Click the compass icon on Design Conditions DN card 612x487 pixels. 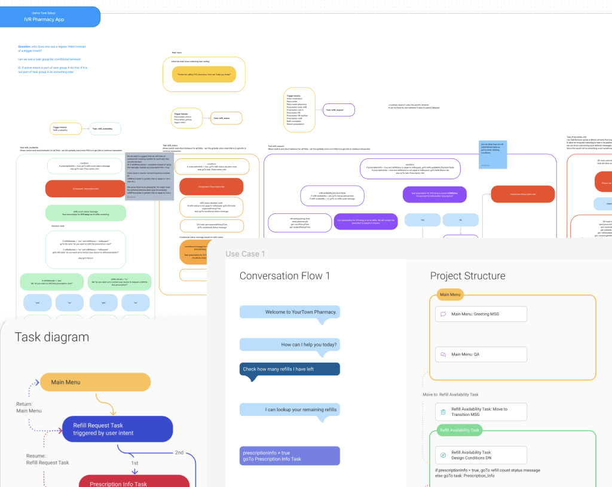[443, 455]
